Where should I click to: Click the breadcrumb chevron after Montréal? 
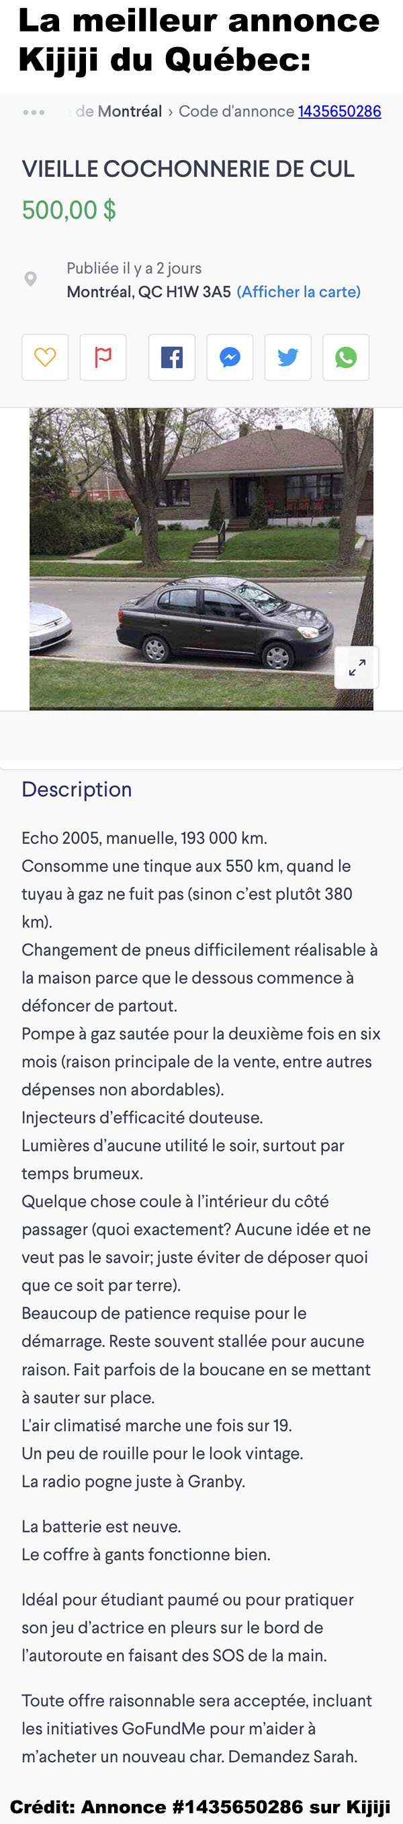click(170, 112)
